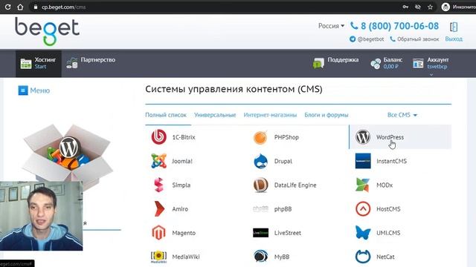
Task: Click the Simpla logo icon
Action: 158,185
